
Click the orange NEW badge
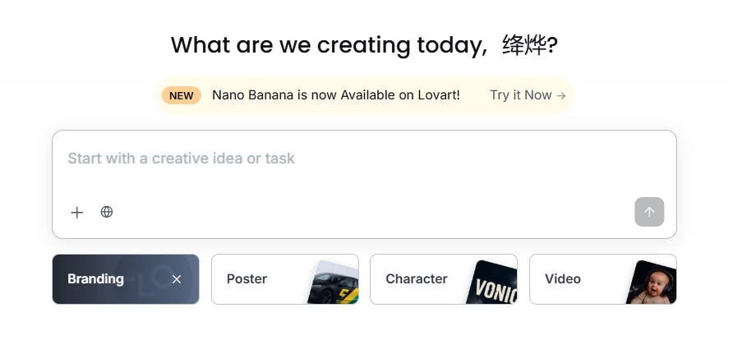[182, 95]
